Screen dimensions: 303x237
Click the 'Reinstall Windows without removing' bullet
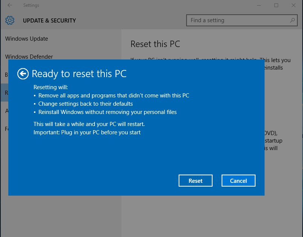(107, 112)
